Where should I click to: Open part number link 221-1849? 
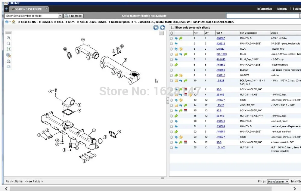[x=222, y=54]
